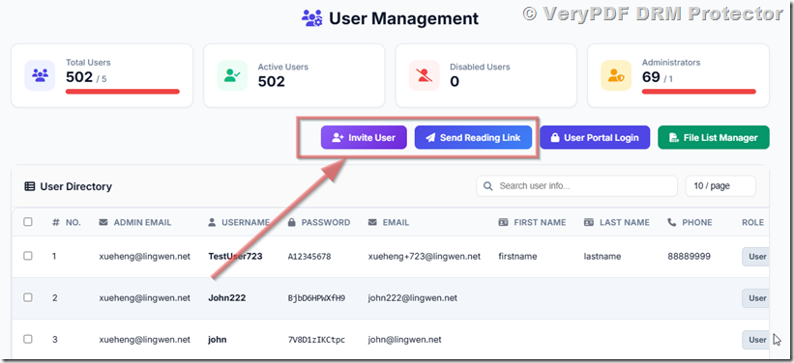This screenshot has height=363, width=794.
Task: Click User role badge for TestUser723
Action: click(x=756, y=257)
